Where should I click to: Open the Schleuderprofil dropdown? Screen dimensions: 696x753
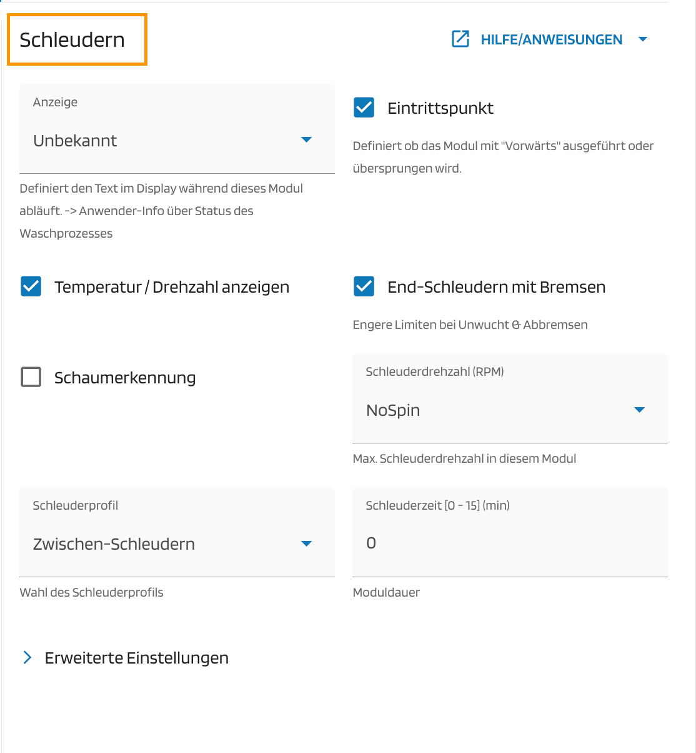(177, 543)
